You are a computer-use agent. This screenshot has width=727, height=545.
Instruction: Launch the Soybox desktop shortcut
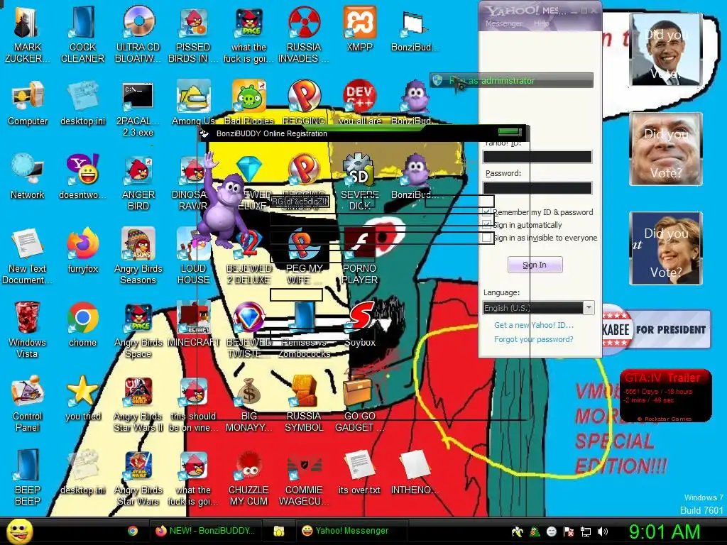[360, 324]
